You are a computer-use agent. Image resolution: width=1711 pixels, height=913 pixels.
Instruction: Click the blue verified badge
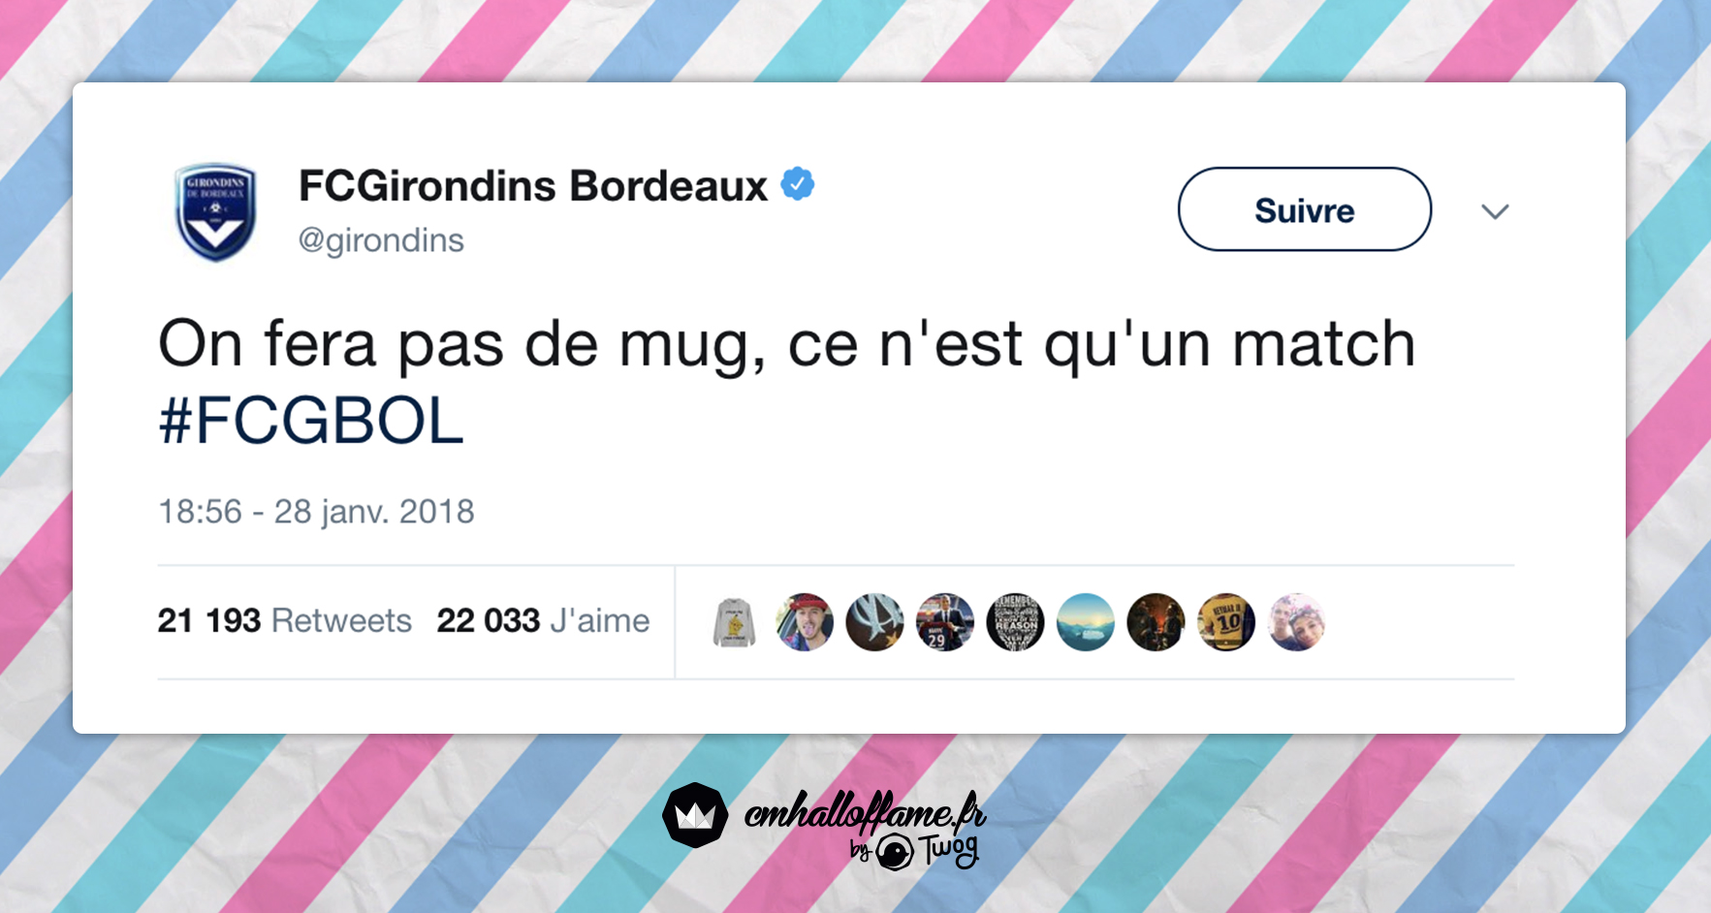(x=798, y=183)
